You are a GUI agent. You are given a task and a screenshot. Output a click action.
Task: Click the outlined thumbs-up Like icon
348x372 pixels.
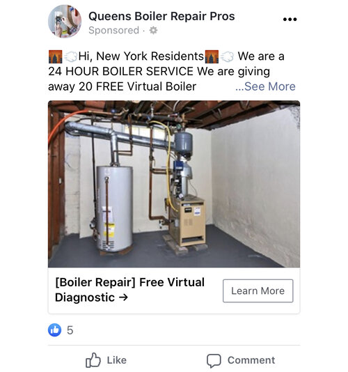(x=93, y=359)
